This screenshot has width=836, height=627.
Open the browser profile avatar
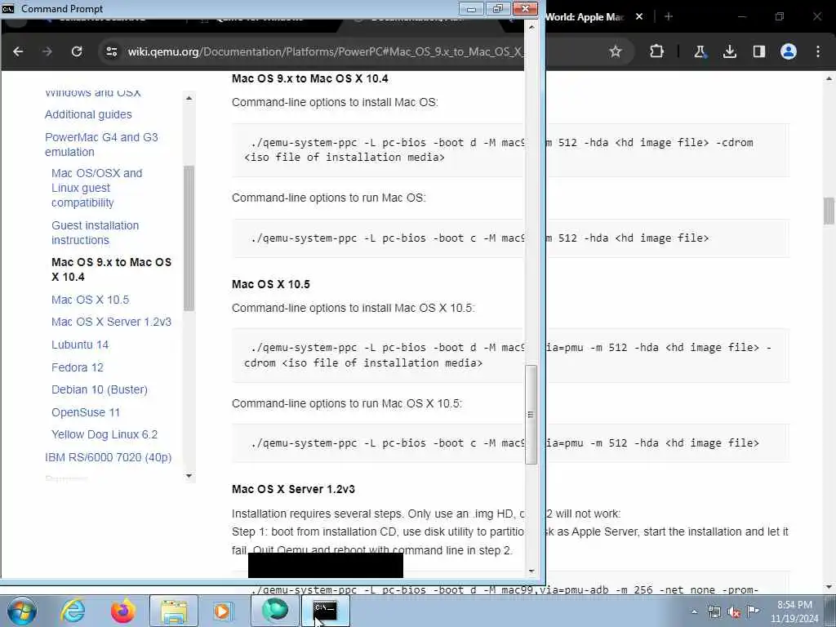point(788,51)
